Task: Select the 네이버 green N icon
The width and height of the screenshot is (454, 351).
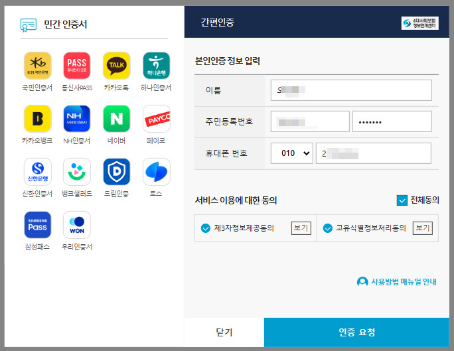Action: [x=116, y=119]
